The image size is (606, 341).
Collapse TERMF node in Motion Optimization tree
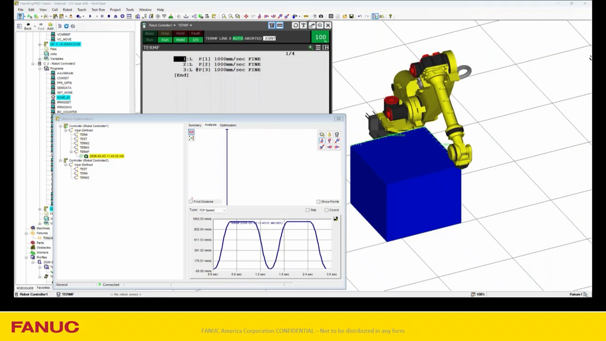tap(71, 152)
